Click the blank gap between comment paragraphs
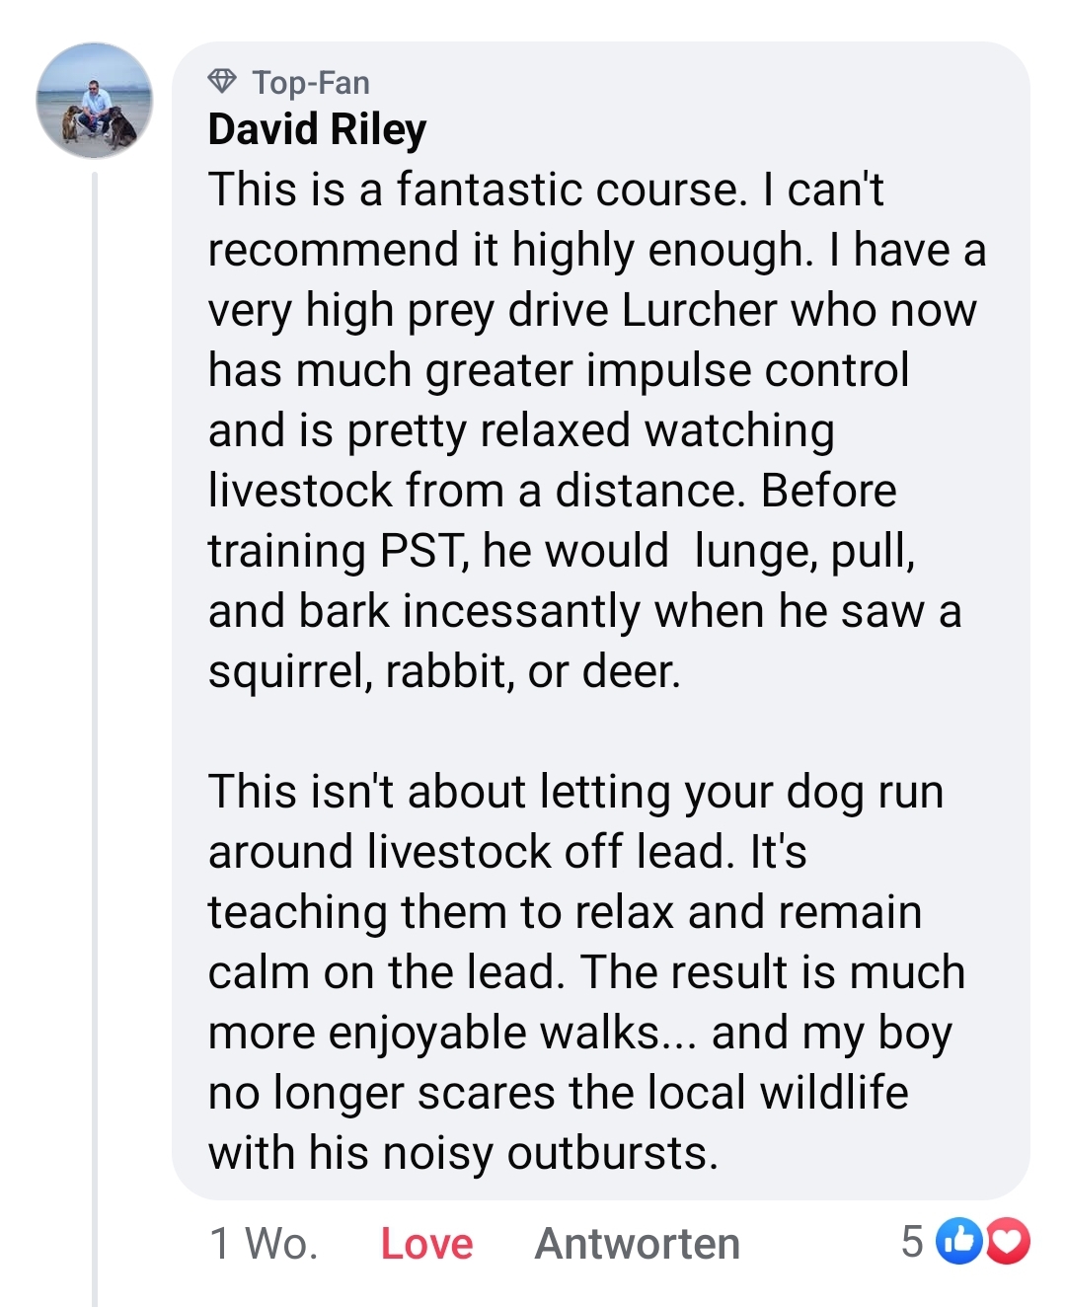This screenshot has height=1307, width=1066. (x=592, y=731)
